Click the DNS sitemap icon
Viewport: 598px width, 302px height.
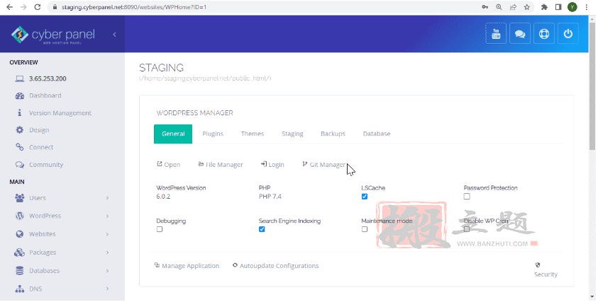coord(19,289)
